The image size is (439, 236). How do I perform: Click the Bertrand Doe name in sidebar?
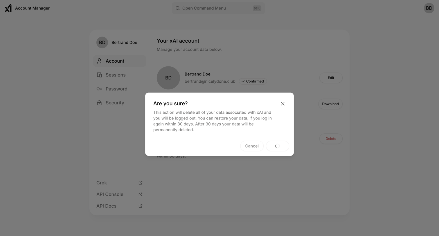click(124, 42)
